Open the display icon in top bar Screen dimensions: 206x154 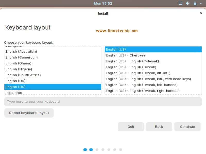(181, 3)
